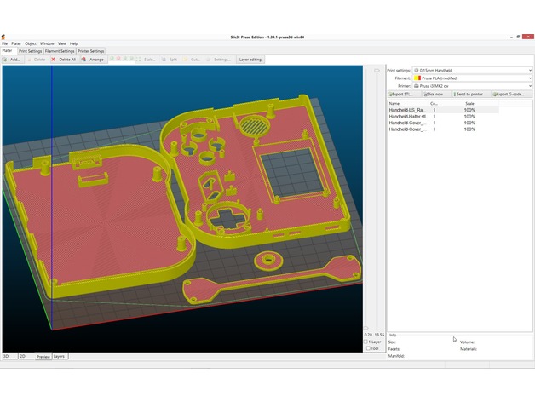Switch to the 3D view tab
The width and height of the screenshot is (535, 402).
(6, 356)
